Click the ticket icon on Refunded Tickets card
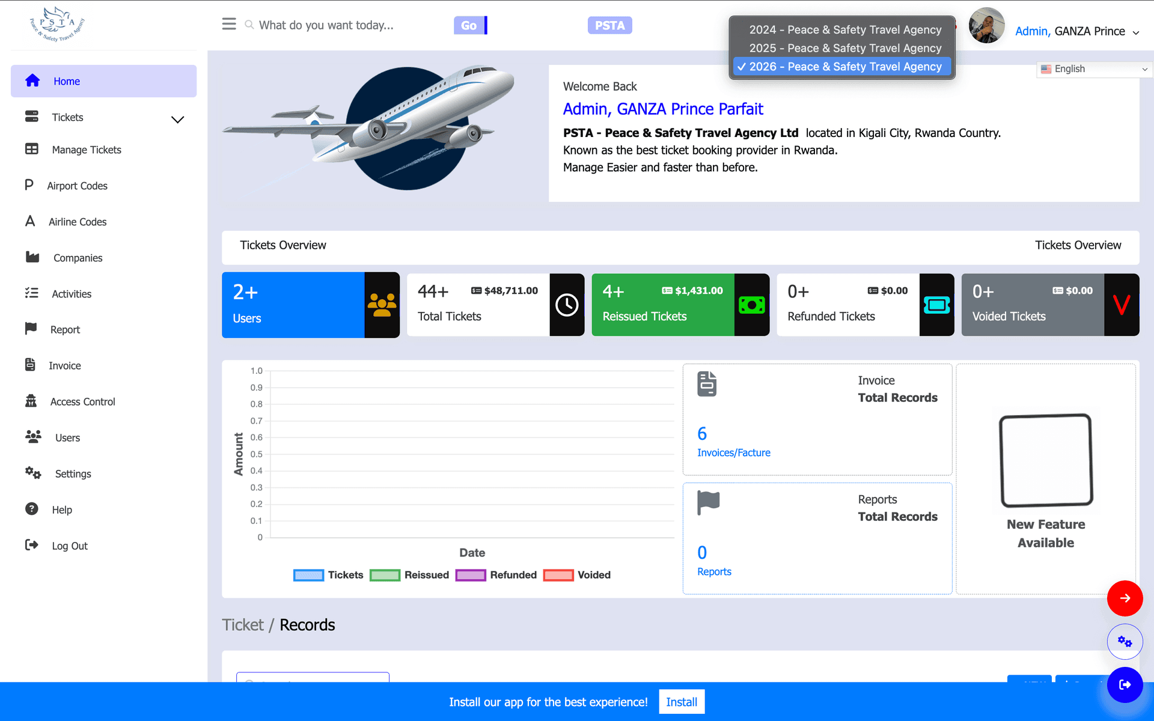Viewport: 1154px width, 721px height. pyautogui.click(x=936, y=305)
